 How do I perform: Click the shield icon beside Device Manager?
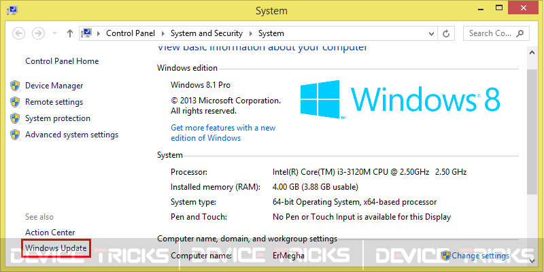pyautogui.click(x=15, y=86)
